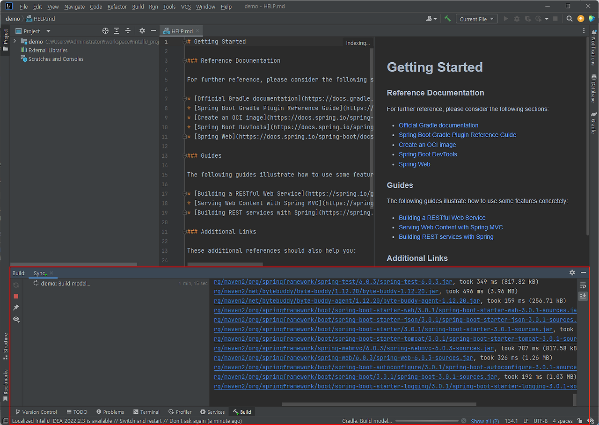Click the Run with Coverage icon

[x=528, y=19]
